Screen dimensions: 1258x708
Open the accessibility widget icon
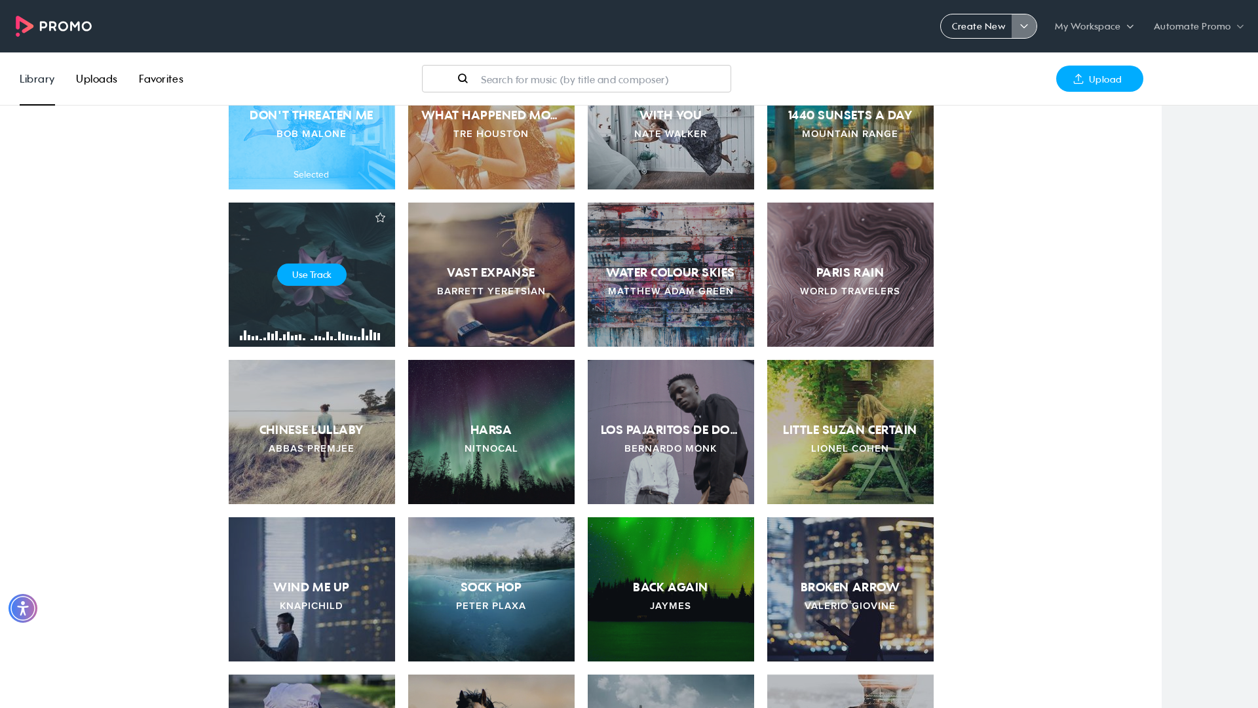(23, 608)
